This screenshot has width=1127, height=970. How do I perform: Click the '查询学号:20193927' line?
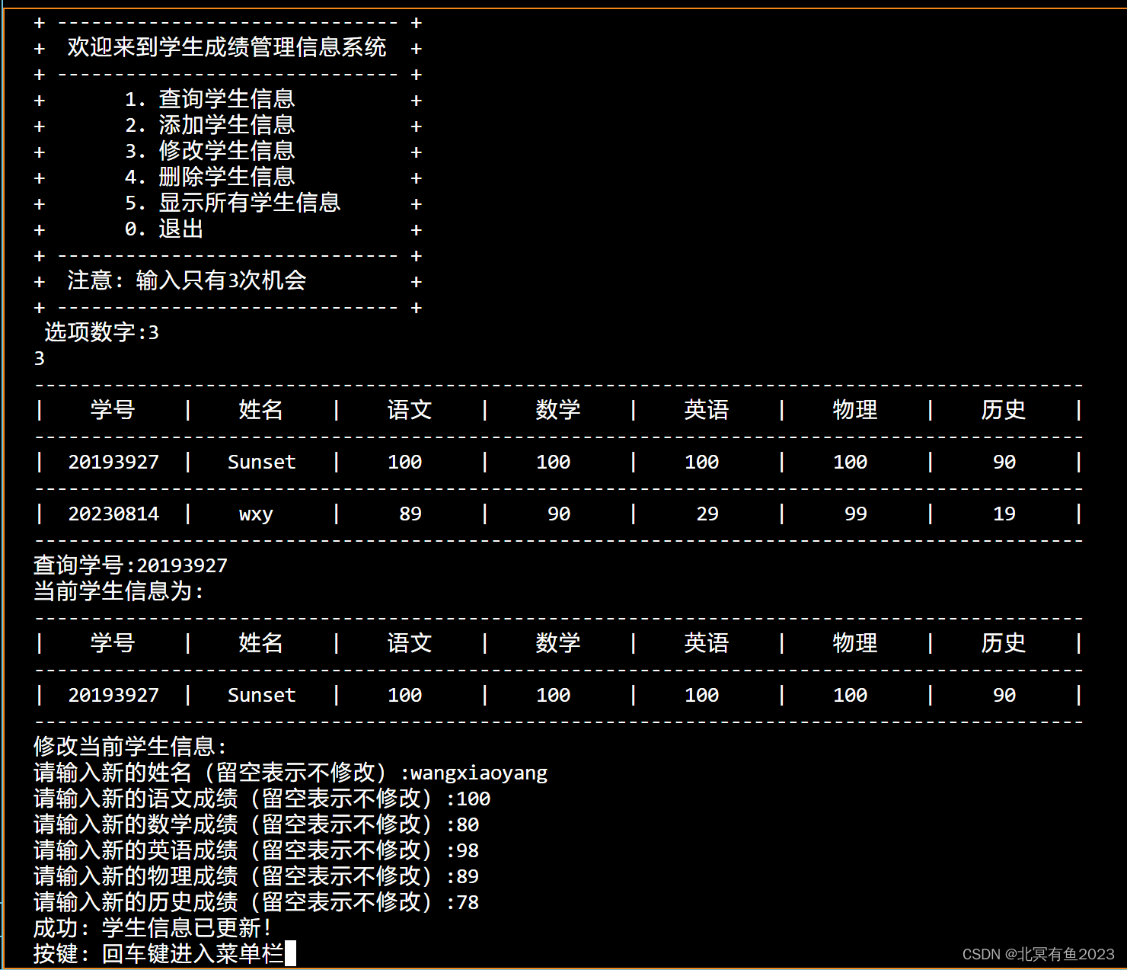coord(130,565)
